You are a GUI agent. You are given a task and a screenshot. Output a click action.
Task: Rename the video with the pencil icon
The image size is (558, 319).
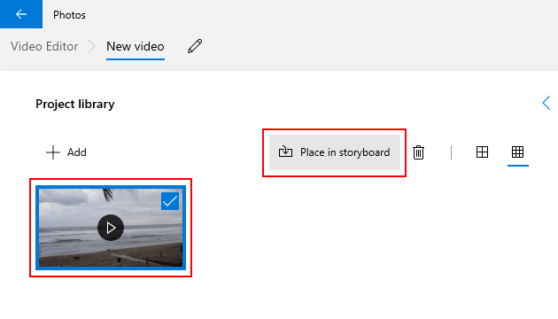coord(195,46)
